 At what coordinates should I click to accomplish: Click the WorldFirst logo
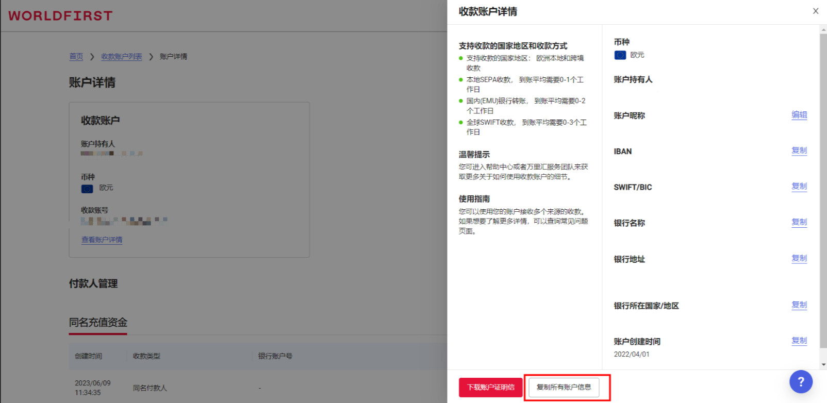point(60,16)
